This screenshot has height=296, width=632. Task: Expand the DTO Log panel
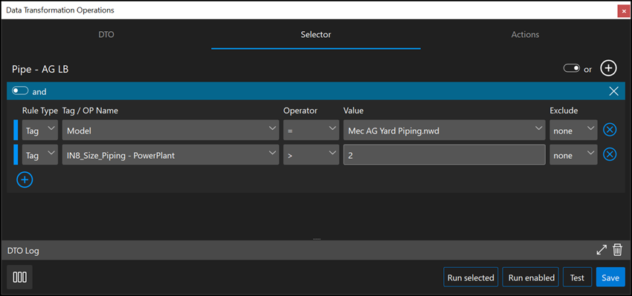point(602,250)
